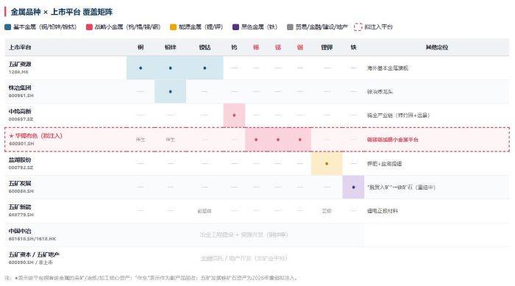Select the 中国中冶 platform name
Screen dimensions: 515x286
pyautogui.click(x=20, y=231)
